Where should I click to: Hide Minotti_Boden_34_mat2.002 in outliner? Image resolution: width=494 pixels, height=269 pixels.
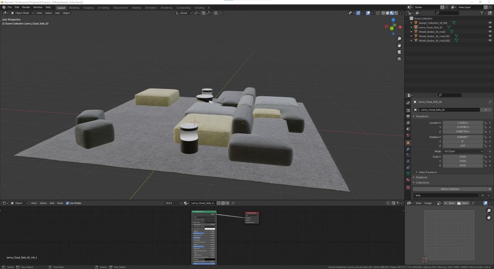click(x=490, y=40)
